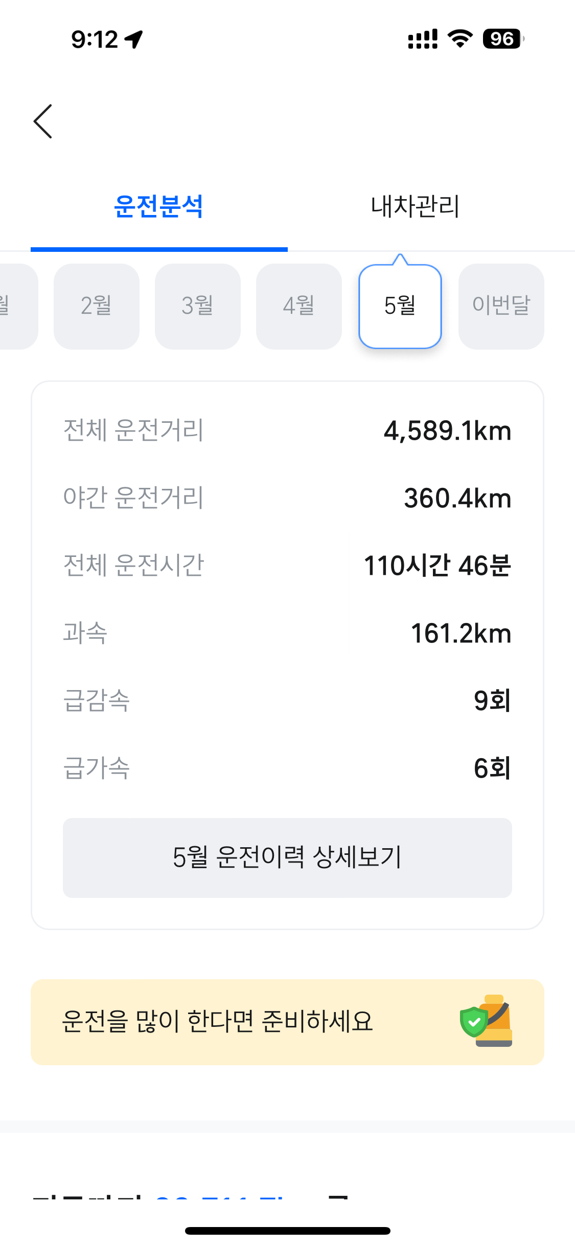Tap the back arrow icon
The width and height of the screenshot is (575, 1247).
coord(43,121)
